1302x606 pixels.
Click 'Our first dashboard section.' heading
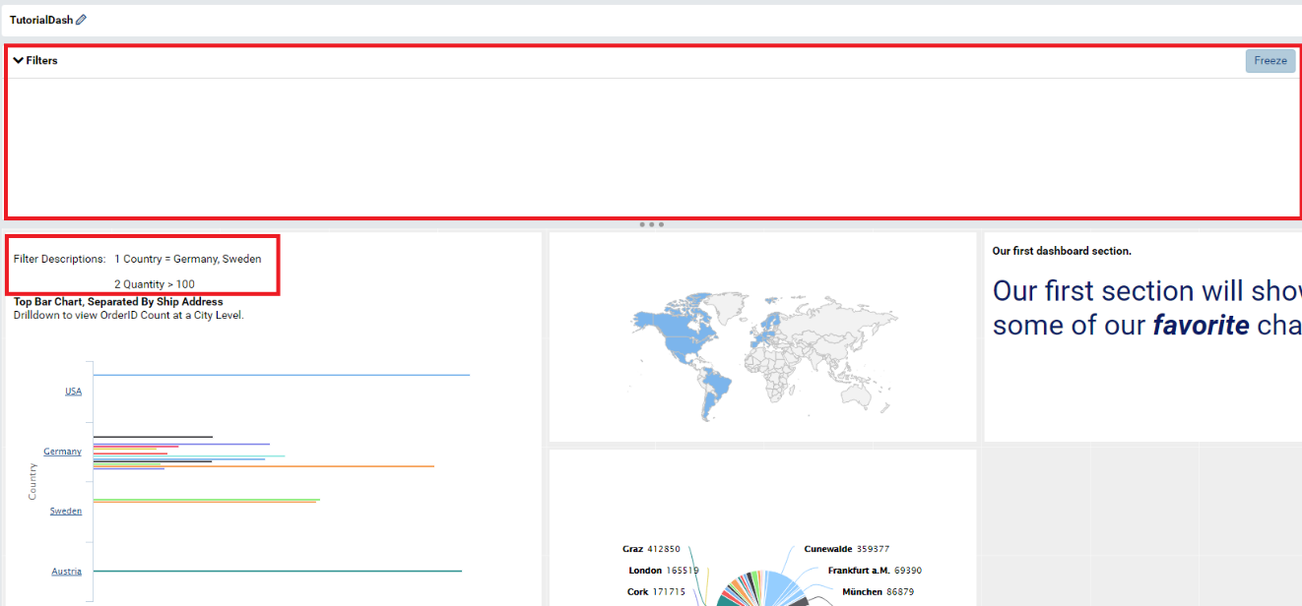pyautogui.click(x=1062, y=252)
